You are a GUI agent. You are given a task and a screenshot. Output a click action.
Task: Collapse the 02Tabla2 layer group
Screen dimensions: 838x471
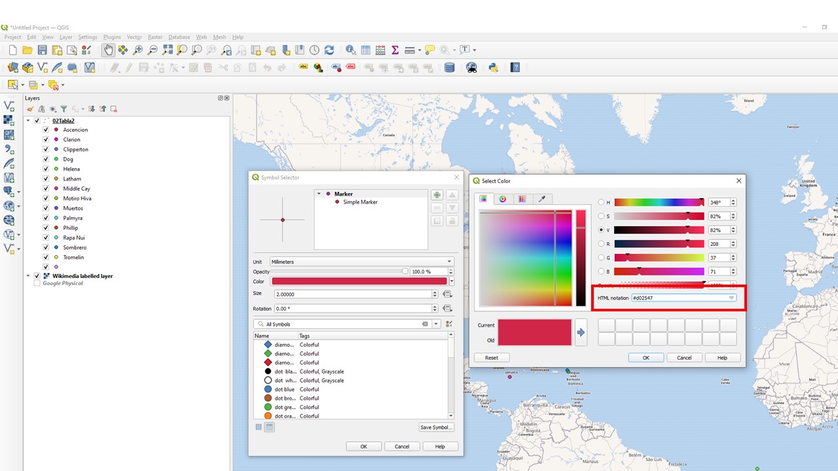(x=28, y=120)
